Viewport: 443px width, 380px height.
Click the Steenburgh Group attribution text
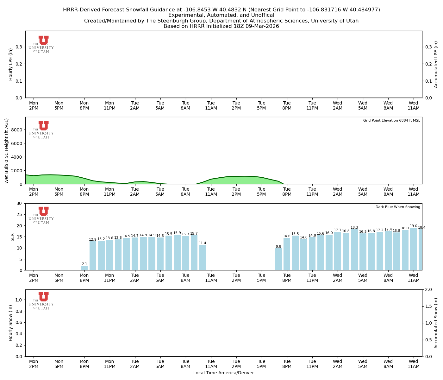pyautogui.click(x=221, y=21)
